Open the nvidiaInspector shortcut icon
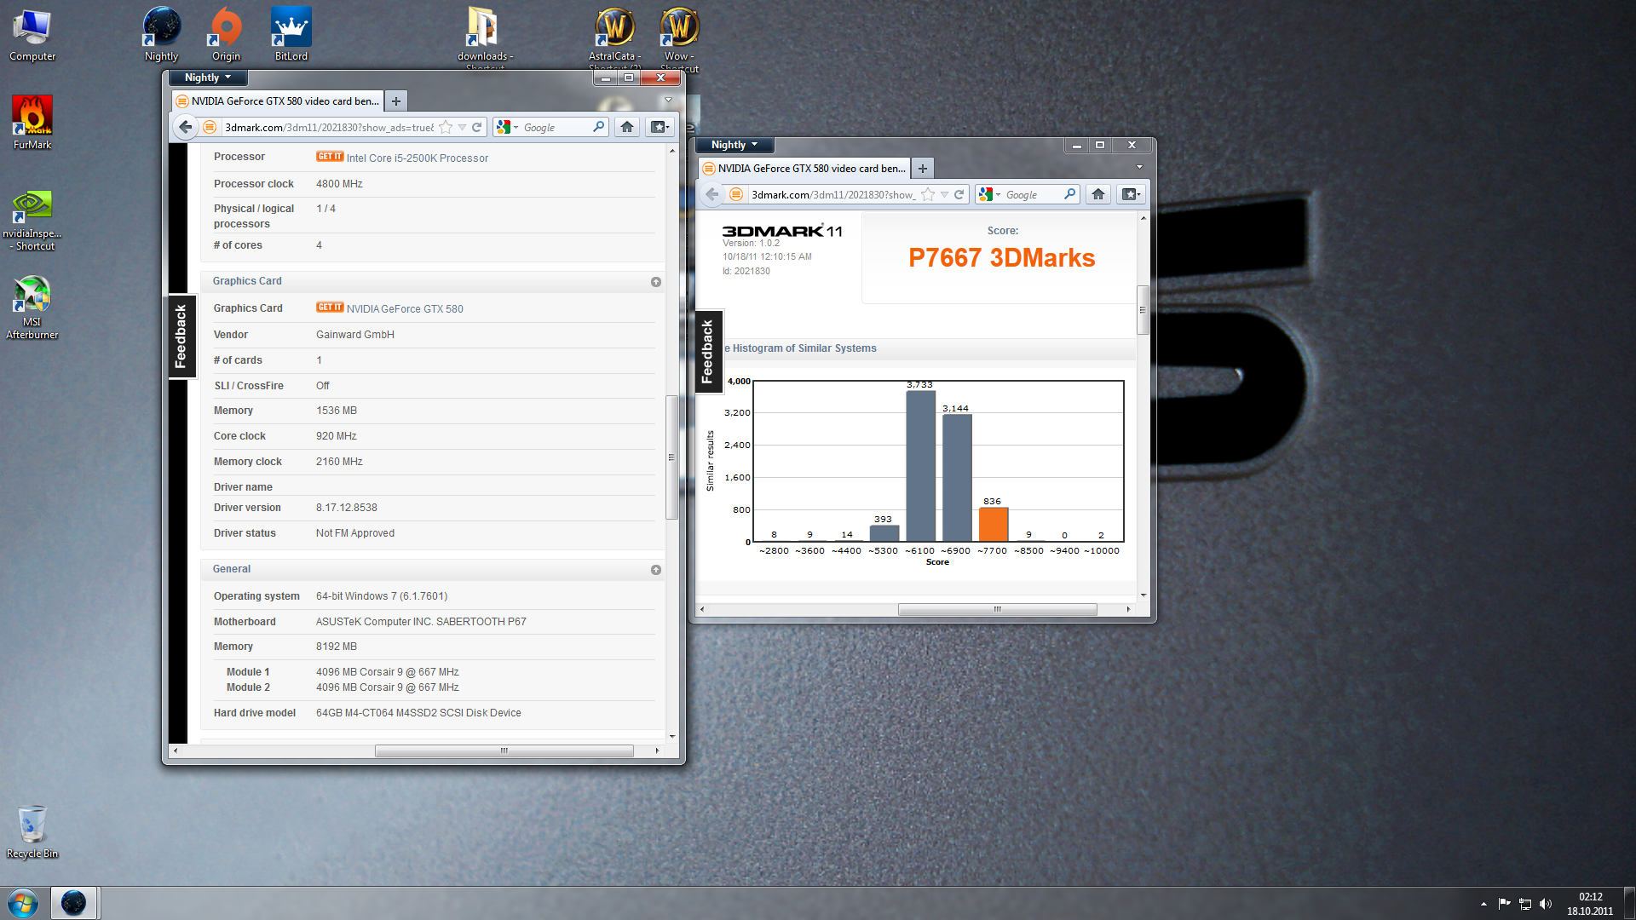 pos(32,220)
